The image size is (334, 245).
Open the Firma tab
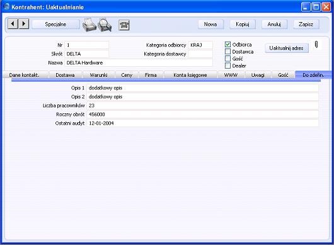coord(151,75)
